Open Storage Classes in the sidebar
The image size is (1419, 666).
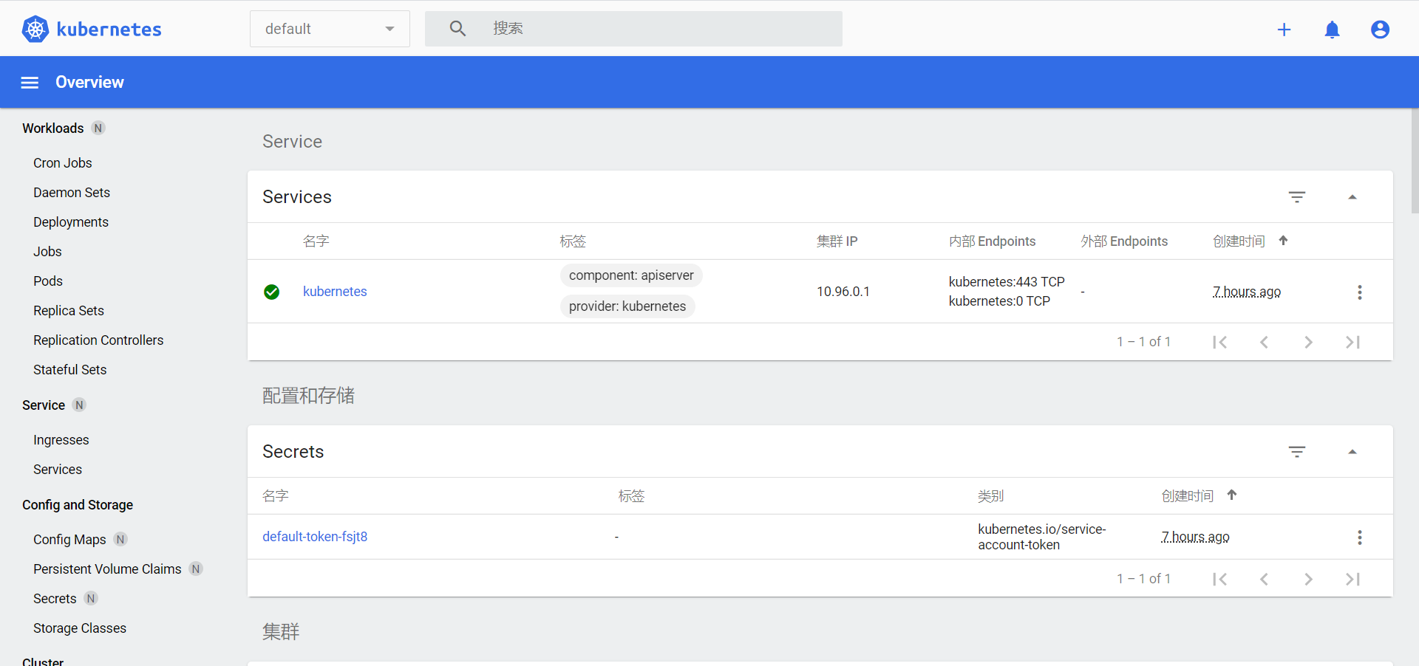80,628
